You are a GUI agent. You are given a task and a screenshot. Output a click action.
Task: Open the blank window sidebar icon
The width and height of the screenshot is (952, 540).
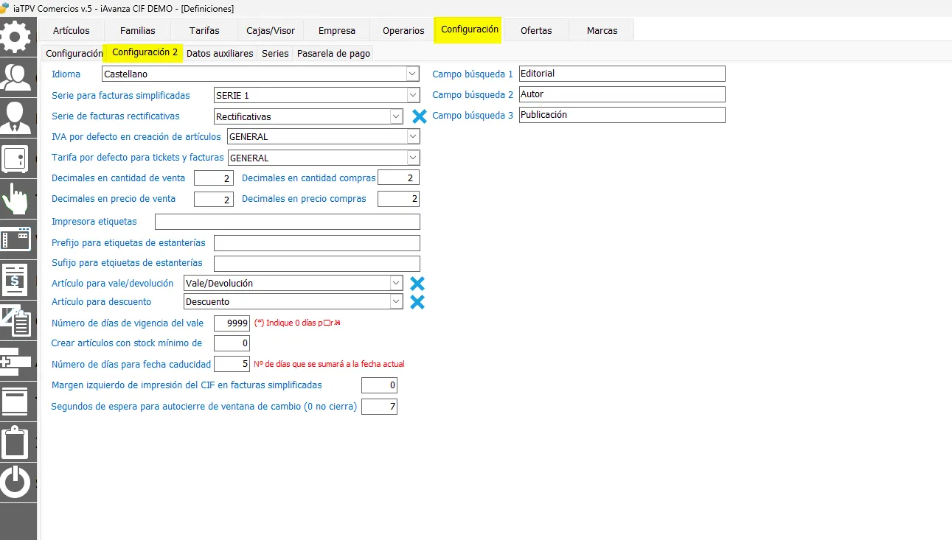pos(16,401)
